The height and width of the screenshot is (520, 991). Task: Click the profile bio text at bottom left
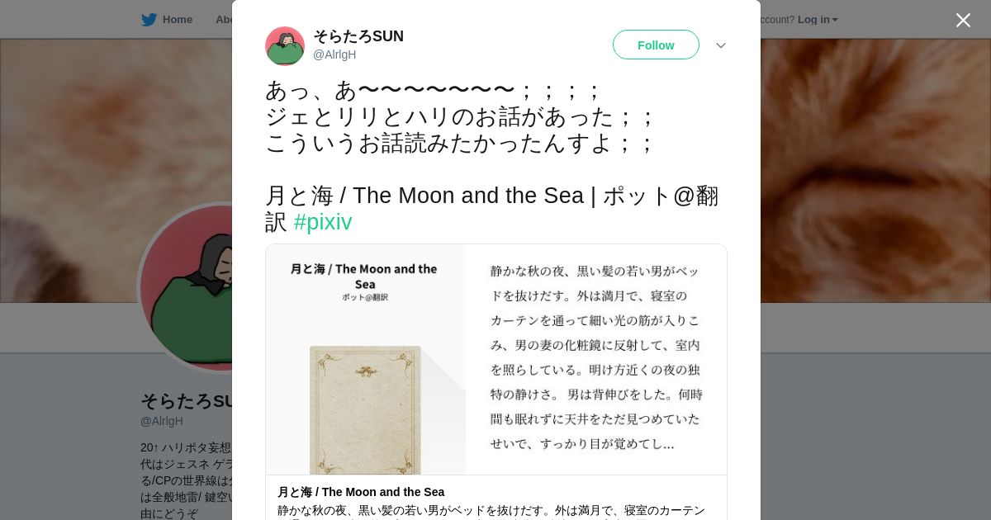pos(186,480)
